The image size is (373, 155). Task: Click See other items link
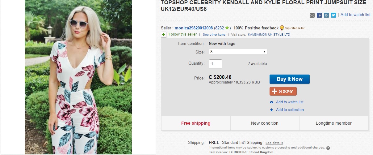[x=214, y=35]
